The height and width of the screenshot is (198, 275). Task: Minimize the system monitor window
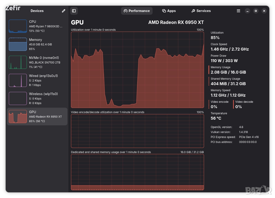(247, 11)
